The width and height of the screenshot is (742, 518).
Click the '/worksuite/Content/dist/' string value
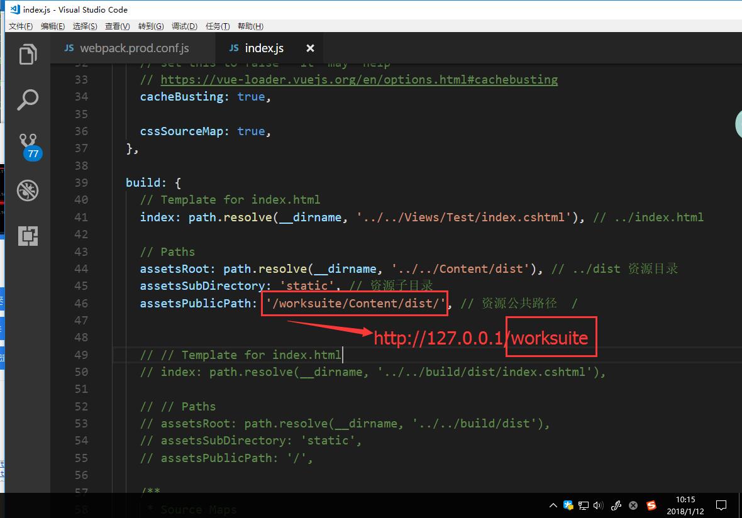[x=355, y=303]
